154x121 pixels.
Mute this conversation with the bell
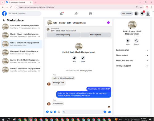tap(128, 41)
